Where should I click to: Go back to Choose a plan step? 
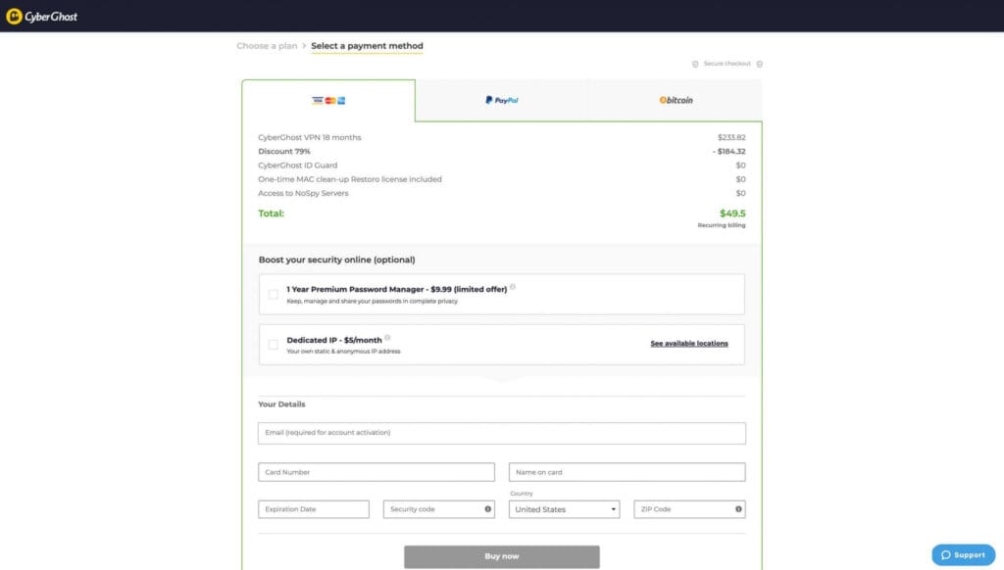point(267,46)
